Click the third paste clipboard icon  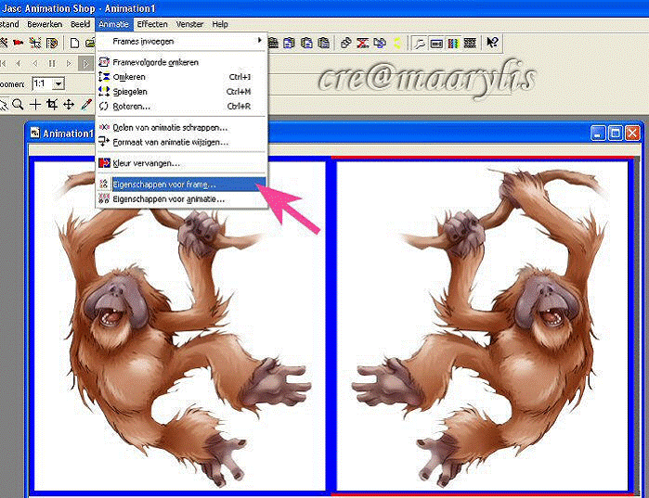(x=324, y=43)
